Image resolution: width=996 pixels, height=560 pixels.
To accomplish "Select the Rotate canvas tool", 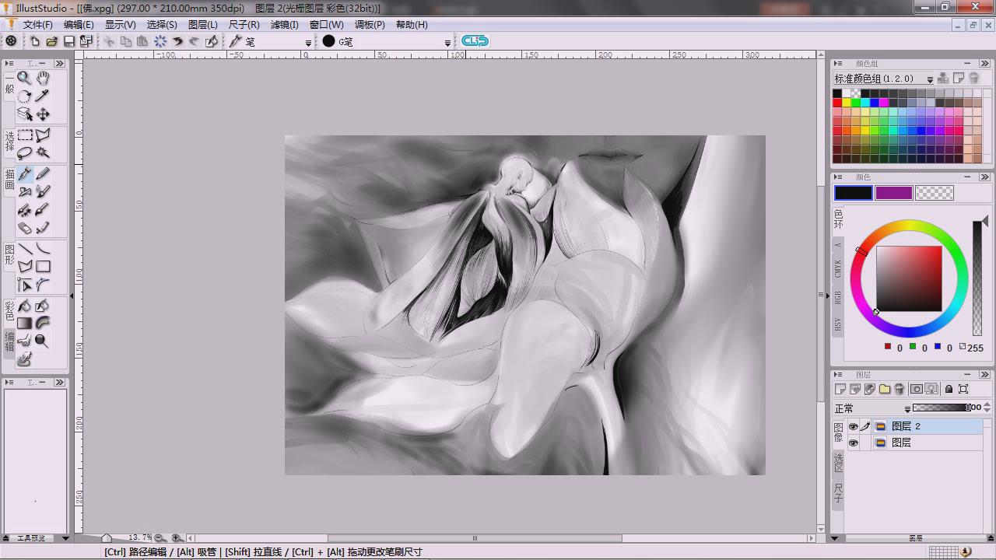I will pos(24,96).
